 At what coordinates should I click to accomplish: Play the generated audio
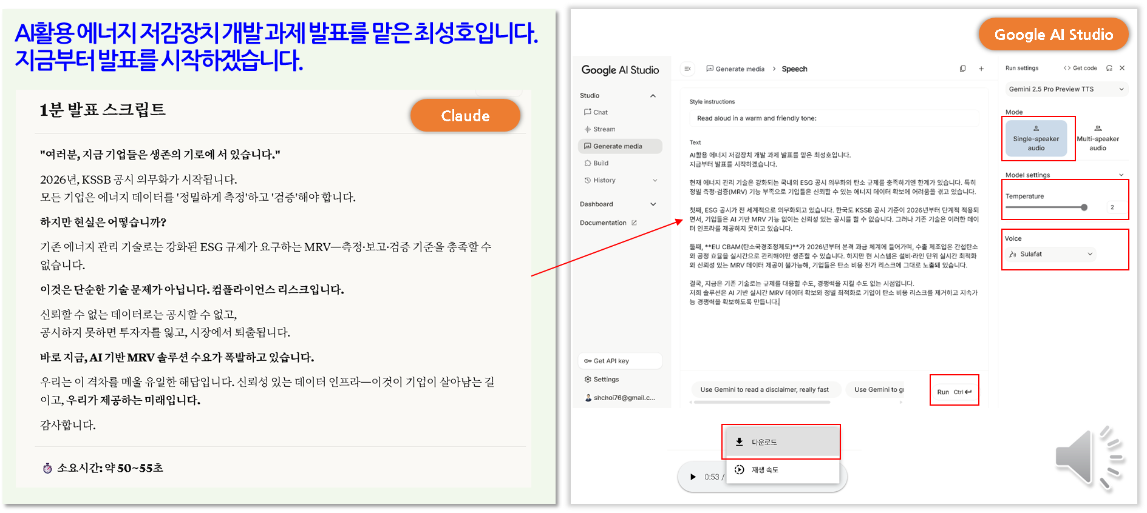point(693,477)
